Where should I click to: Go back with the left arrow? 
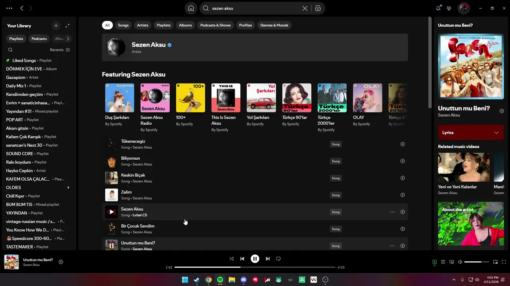click(22, 8)
